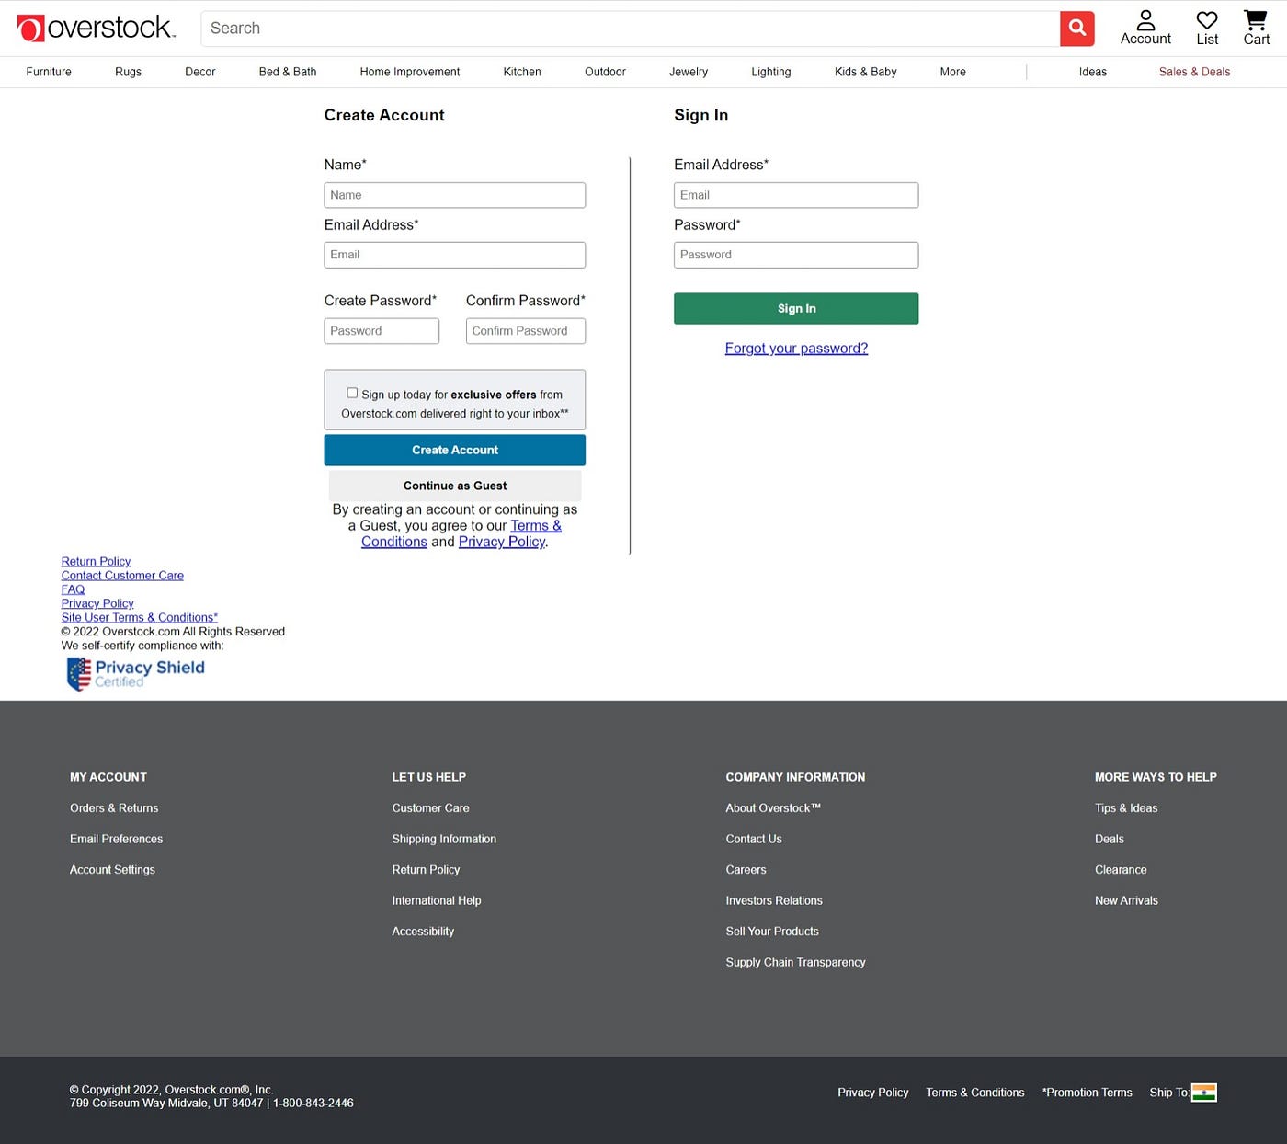
Task: Open New Arrivals footer link
Action: tap(1126, 900)
